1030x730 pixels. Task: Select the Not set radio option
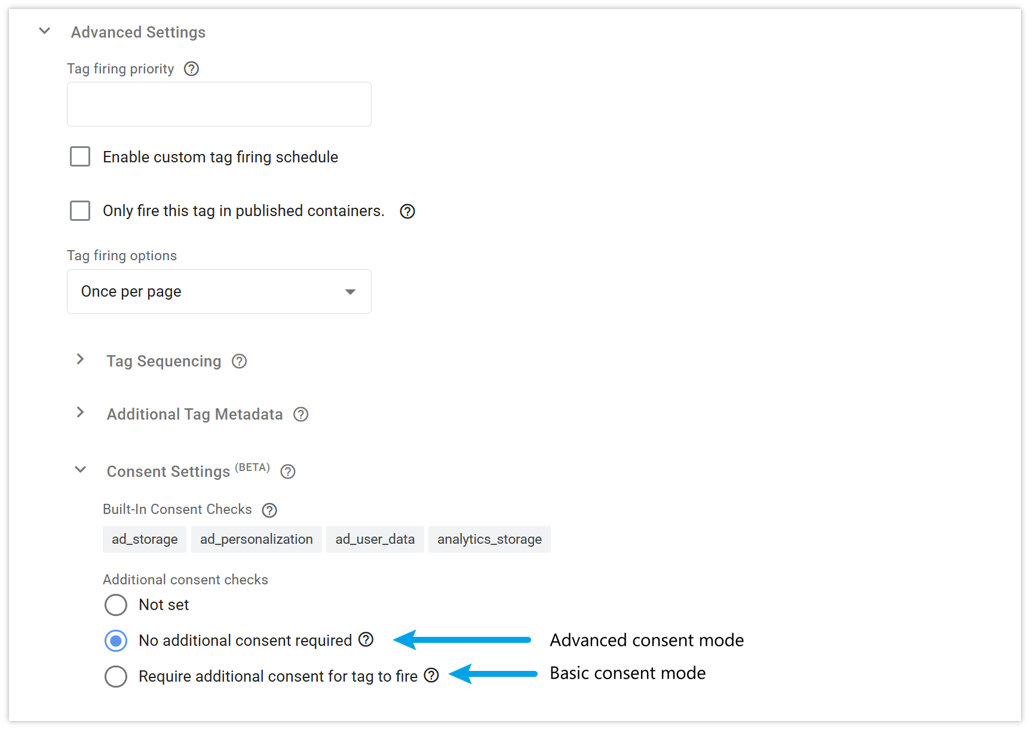(116, 605)
